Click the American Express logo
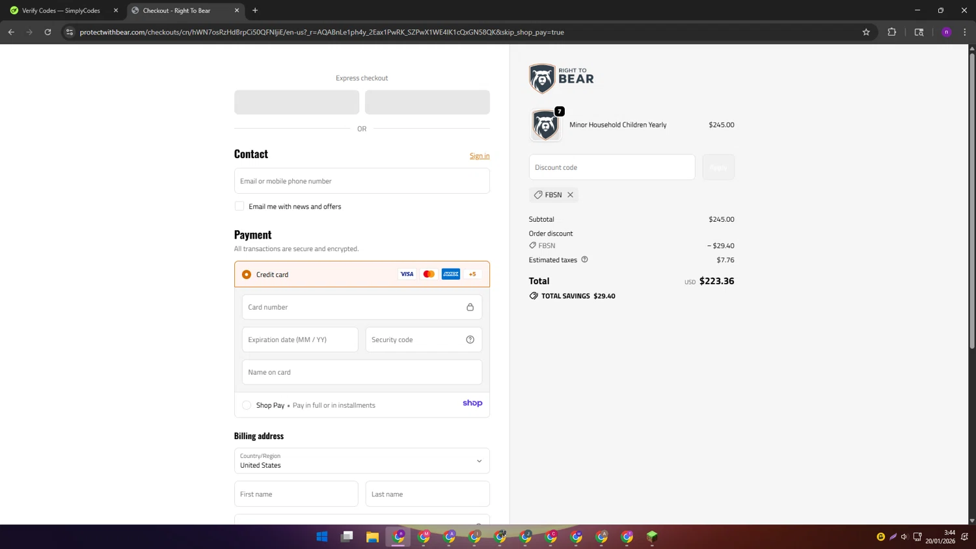The height and width of the screenshot is (549, 976). (x=451, y=274)
